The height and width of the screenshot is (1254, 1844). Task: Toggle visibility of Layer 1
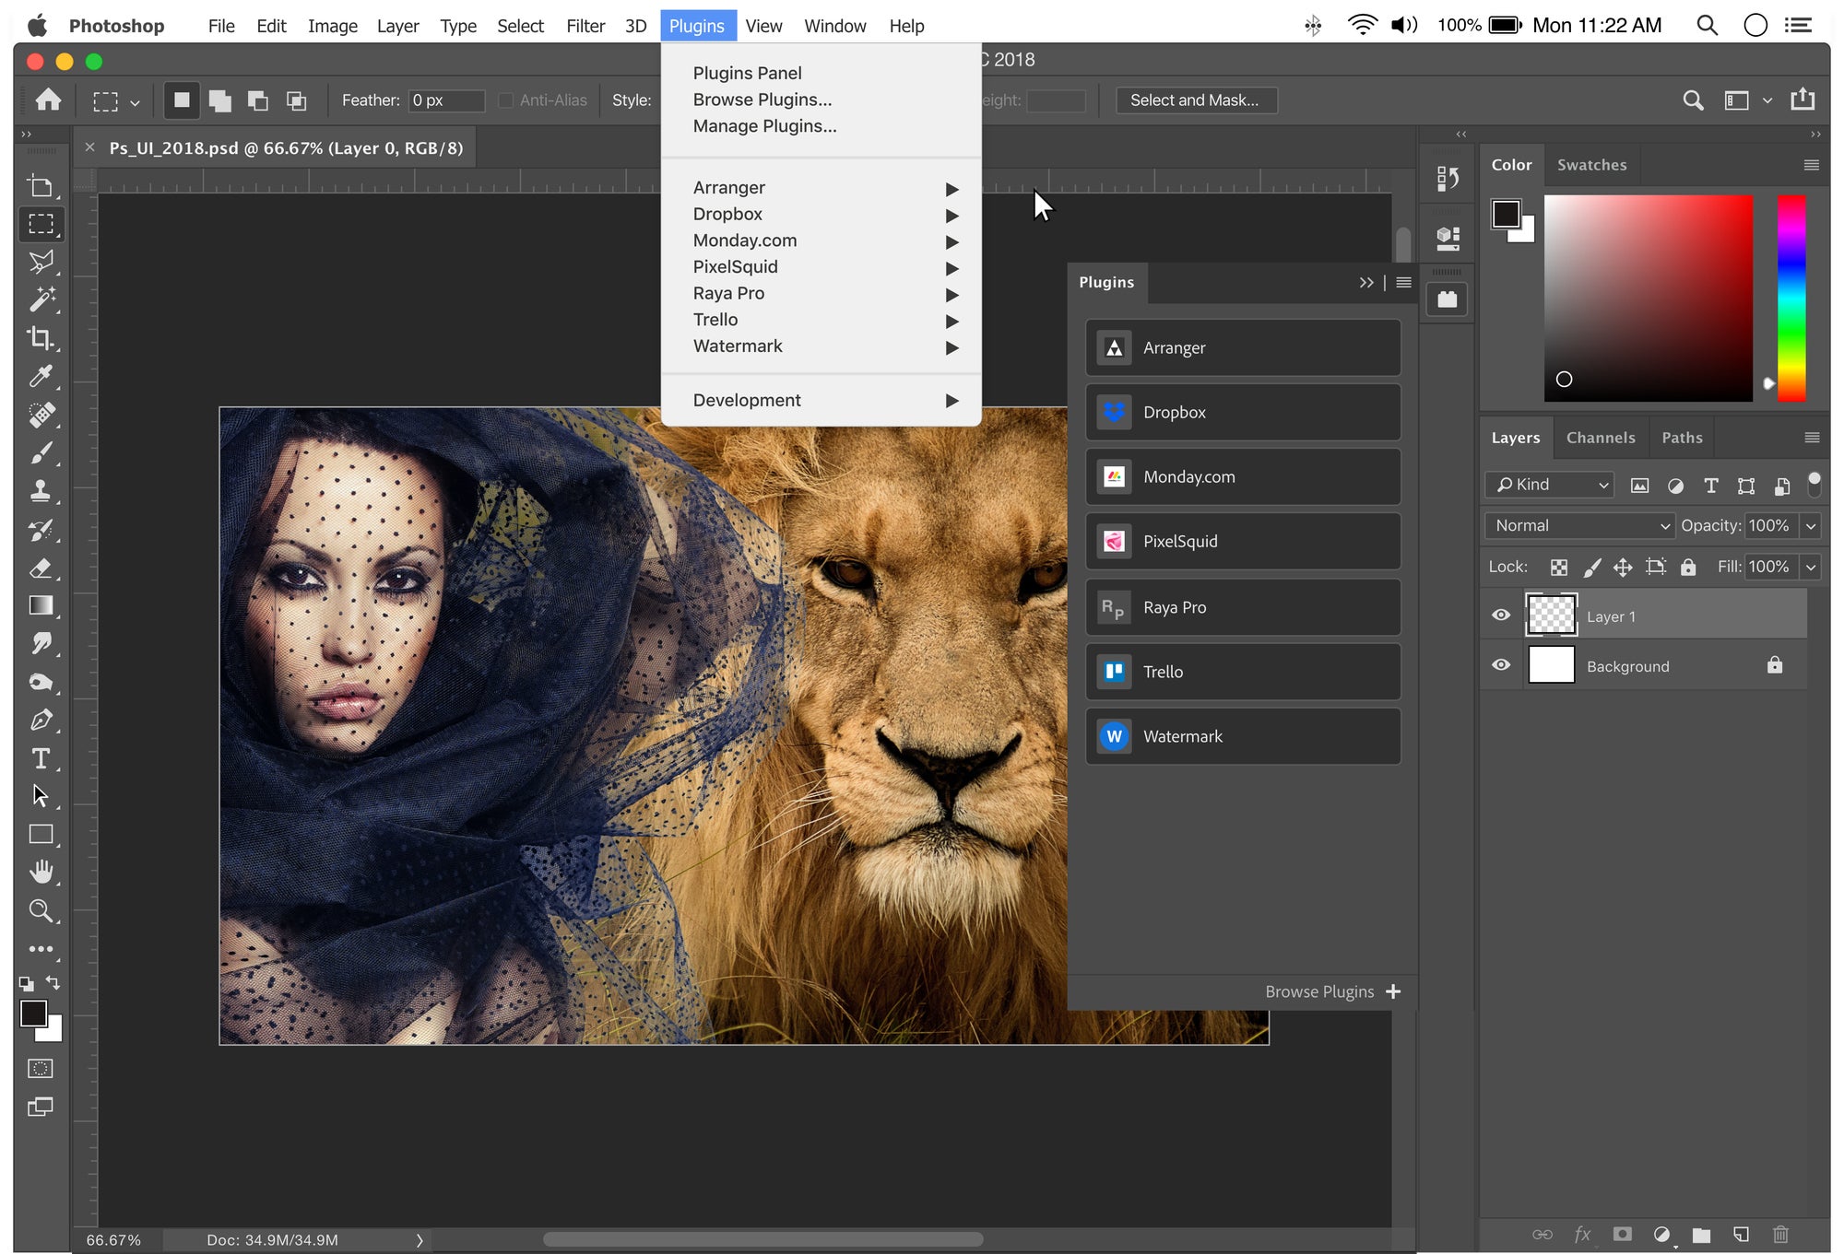1502,615
